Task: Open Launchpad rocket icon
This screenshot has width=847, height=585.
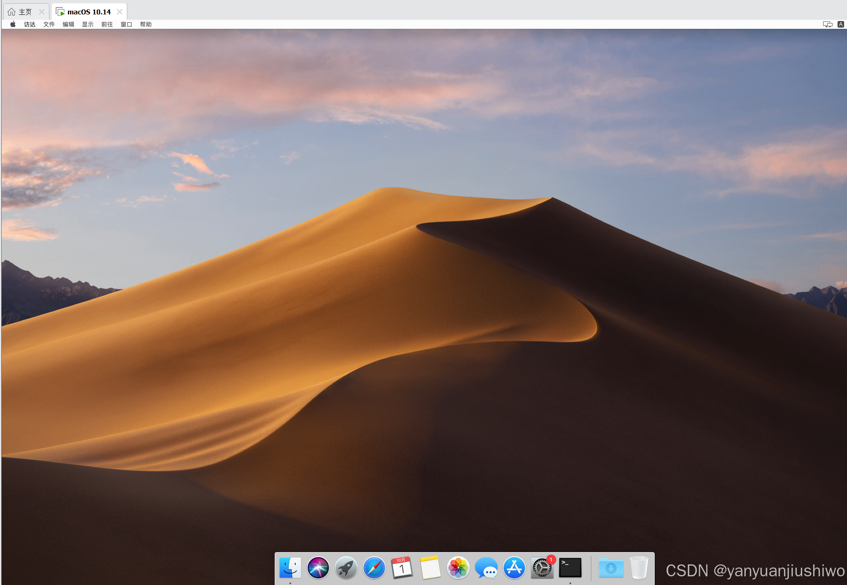Action: coord(346,568)
